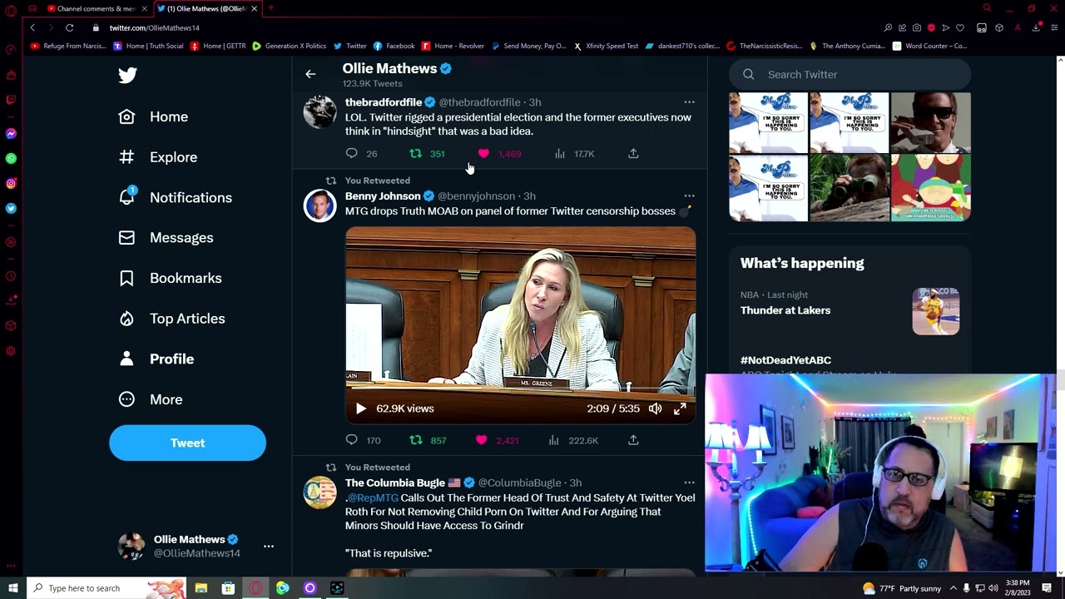Viewport: 1065px width, 599px height.
Task: Open the Xfinity Speed Test bookmark
Action: click(605, 46)
